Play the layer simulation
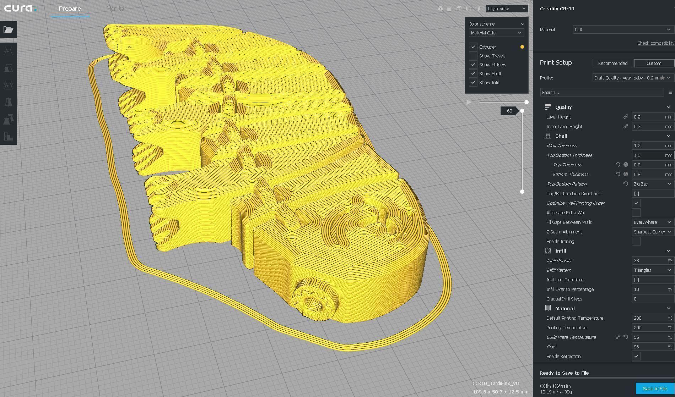Image resolution: width=675 pixels, height=397 pixels. 469,102
